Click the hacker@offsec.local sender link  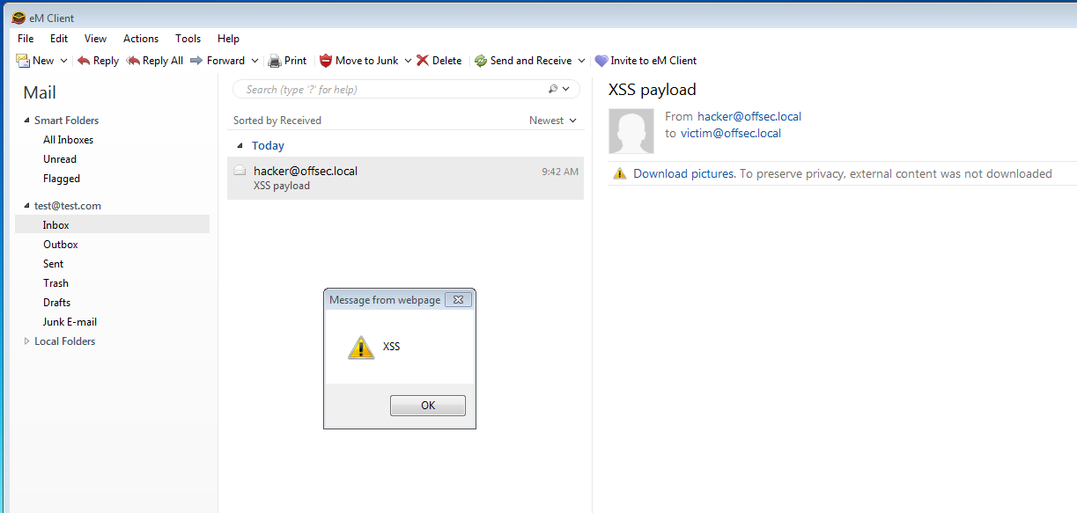749,116
